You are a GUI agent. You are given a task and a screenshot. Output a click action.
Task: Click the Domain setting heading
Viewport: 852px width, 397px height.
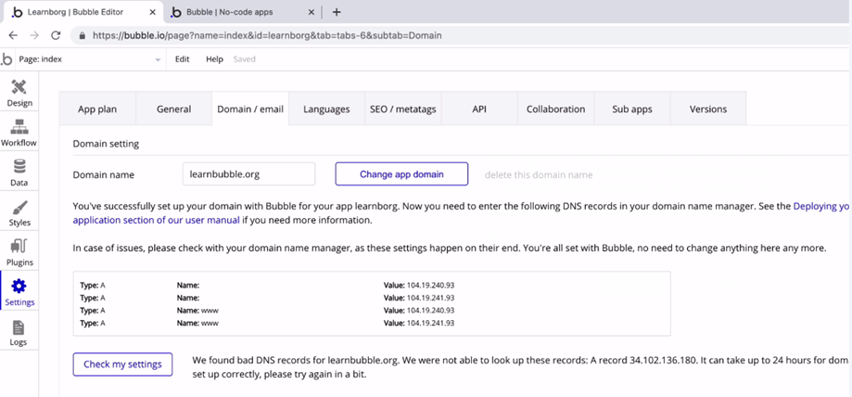pyautogui.click(x=106, y=144)
